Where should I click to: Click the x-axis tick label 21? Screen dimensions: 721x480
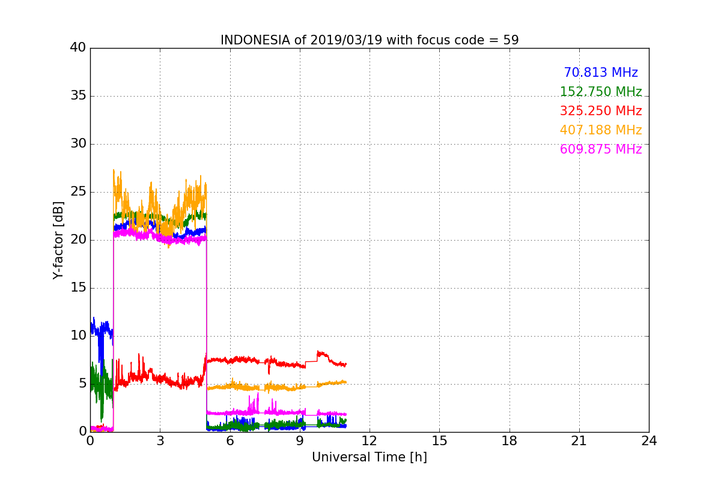(579, 441)
